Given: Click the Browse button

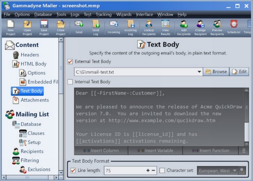Looking at the screenshot, I should click(215, 72).
